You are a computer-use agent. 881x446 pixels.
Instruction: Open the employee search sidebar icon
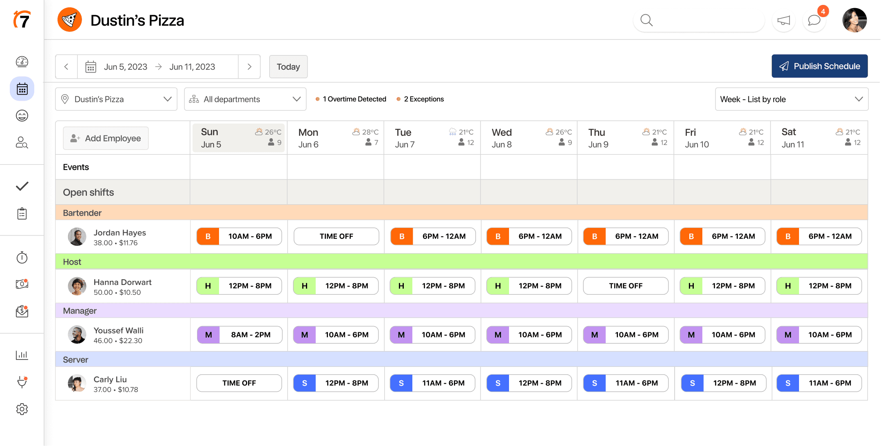(22, 142)
